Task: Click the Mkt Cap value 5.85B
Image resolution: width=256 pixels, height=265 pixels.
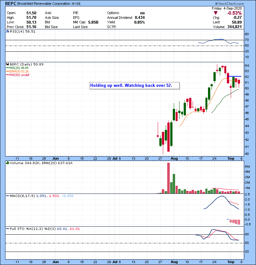Action: (93, 22)
